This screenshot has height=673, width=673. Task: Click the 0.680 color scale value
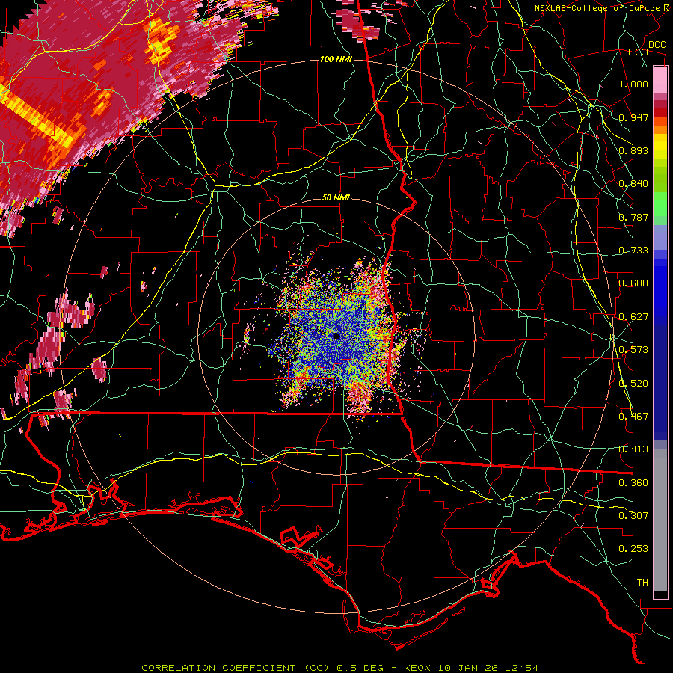click(633, 283)
